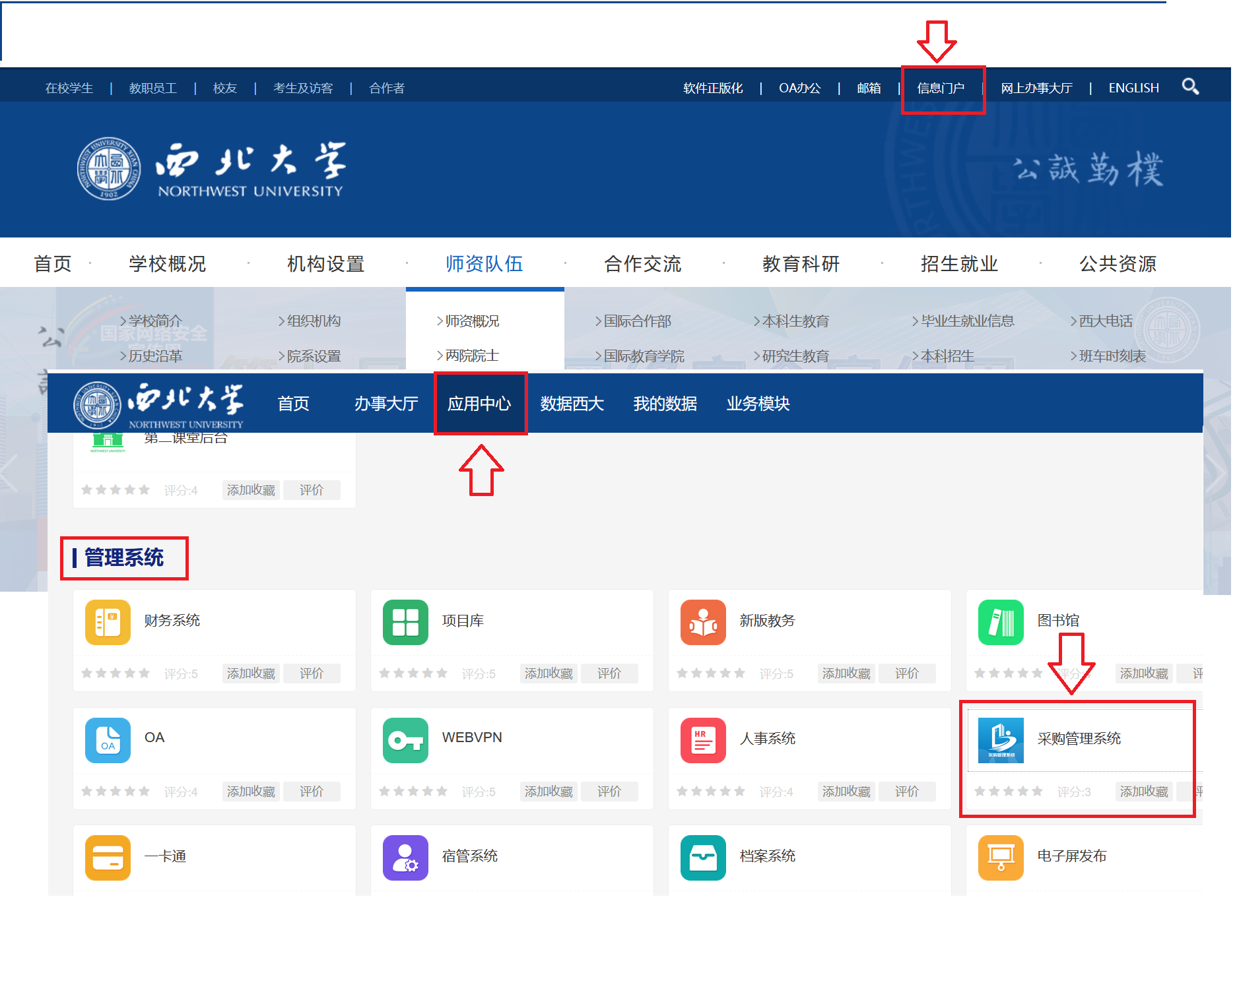The height and width of the screenshot is (1004, 1237).
Task: Open the 财务系统 finance app icon
Action: pos(108,622)
